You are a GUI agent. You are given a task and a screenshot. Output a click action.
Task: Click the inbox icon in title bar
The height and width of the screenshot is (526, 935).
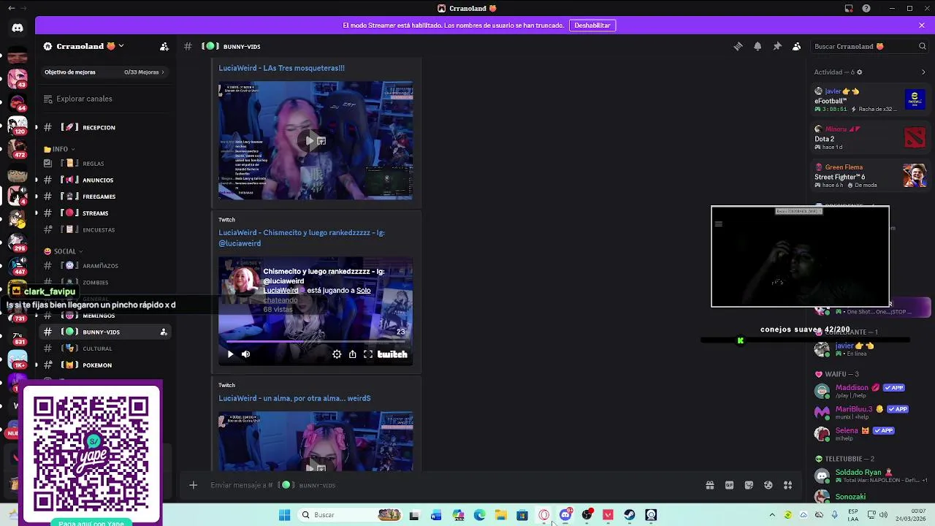pos(849,8)
